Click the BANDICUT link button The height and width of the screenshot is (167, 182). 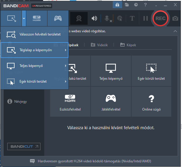click(24, 146)
